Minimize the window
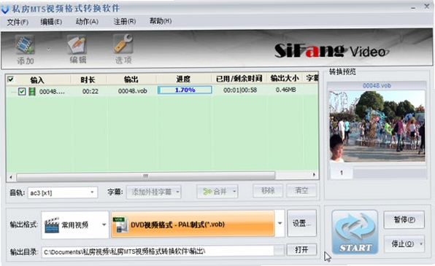Viewport: 435px width, 266px height. 413,8
